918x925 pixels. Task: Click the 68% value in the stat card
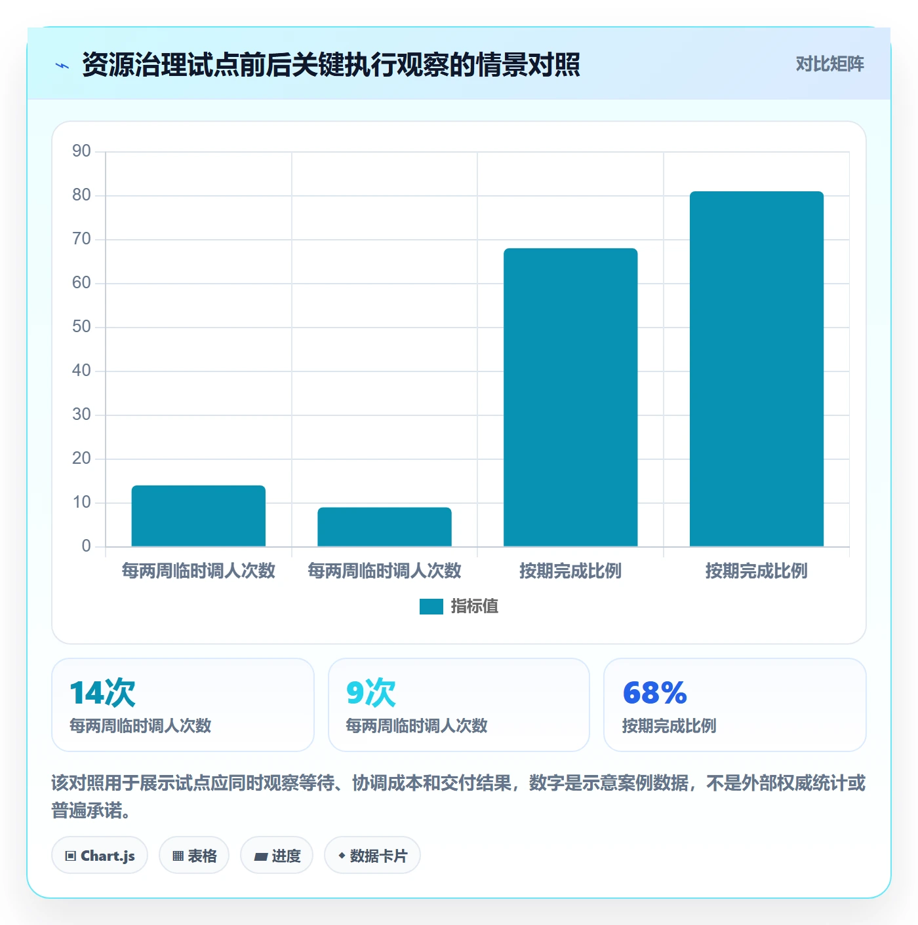click(655, 692)
